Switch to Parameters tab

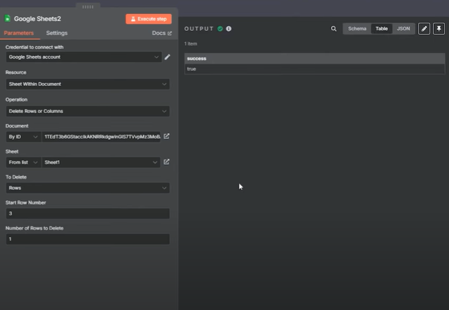19,33
